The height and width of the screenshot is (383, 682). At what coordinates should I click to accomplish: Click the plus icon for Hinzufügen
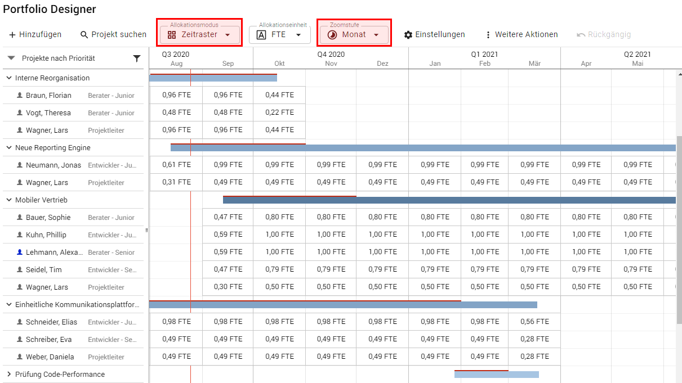click(x=12, y=35)
